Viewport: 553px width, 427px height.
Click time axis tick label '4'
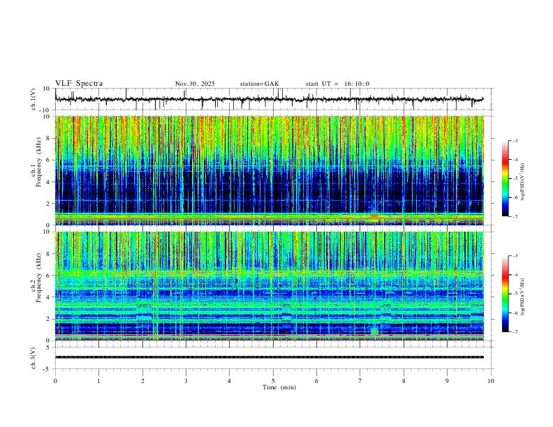point(229,381)
